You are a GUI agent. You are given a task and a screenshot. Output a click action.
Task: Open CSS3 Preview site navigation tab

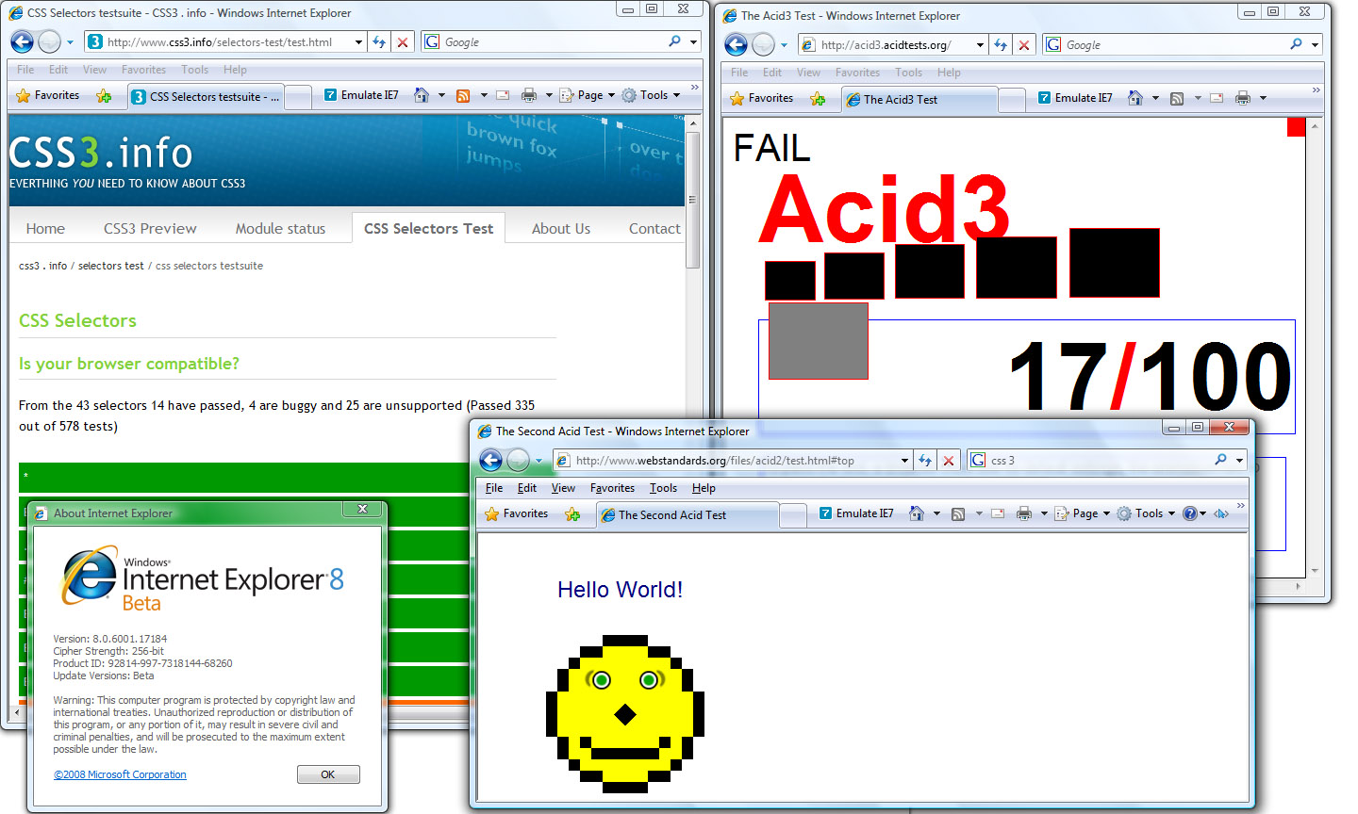(150, 228)
